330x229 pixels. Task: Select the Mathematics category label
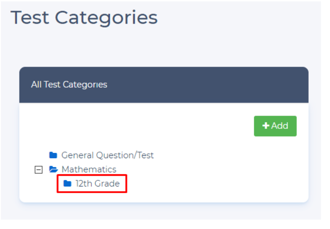pyautogui.click(x=89, y=170)
